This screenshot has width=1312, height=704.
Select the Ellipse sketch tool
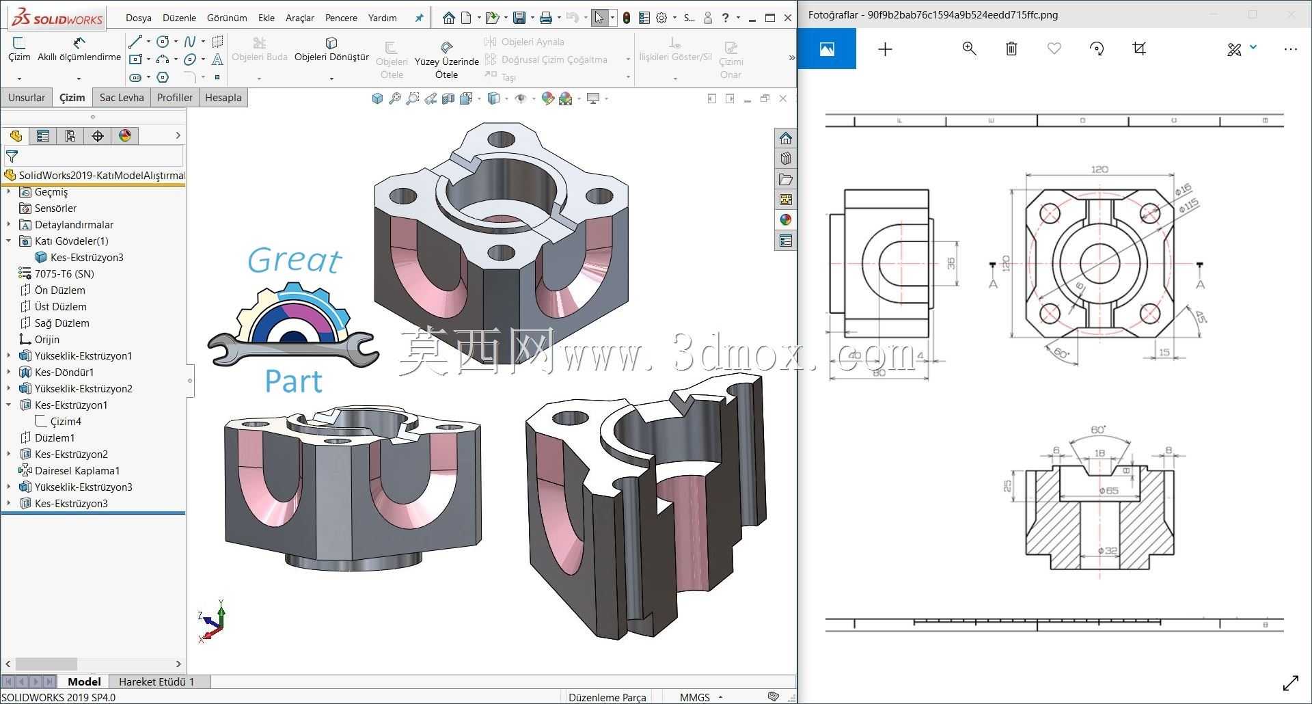click(190, 59)
